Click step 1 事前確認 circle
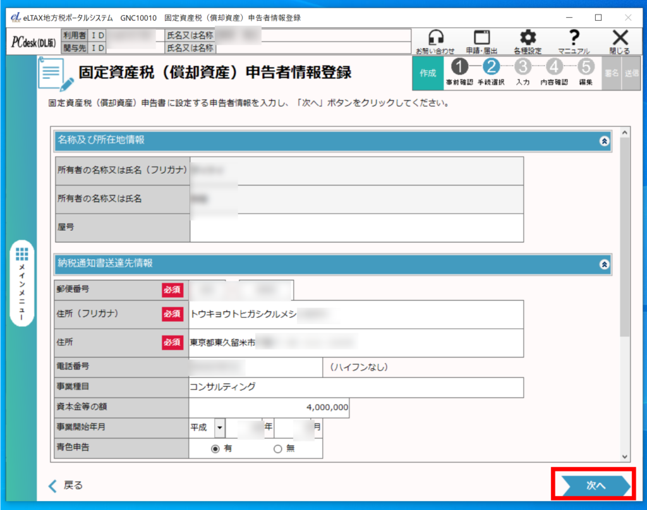This screenshot has height=510, width=647. pos(459,67)
